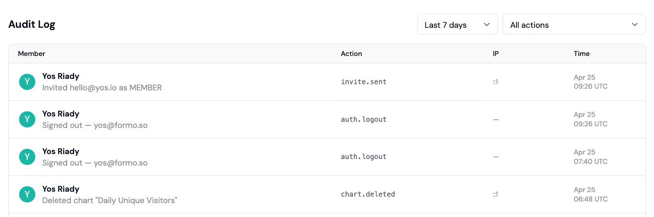The width and height of the screenshot is (654, 217).
Task: Click chevron arrow of All actions filter
Action: tap(634, 25)
